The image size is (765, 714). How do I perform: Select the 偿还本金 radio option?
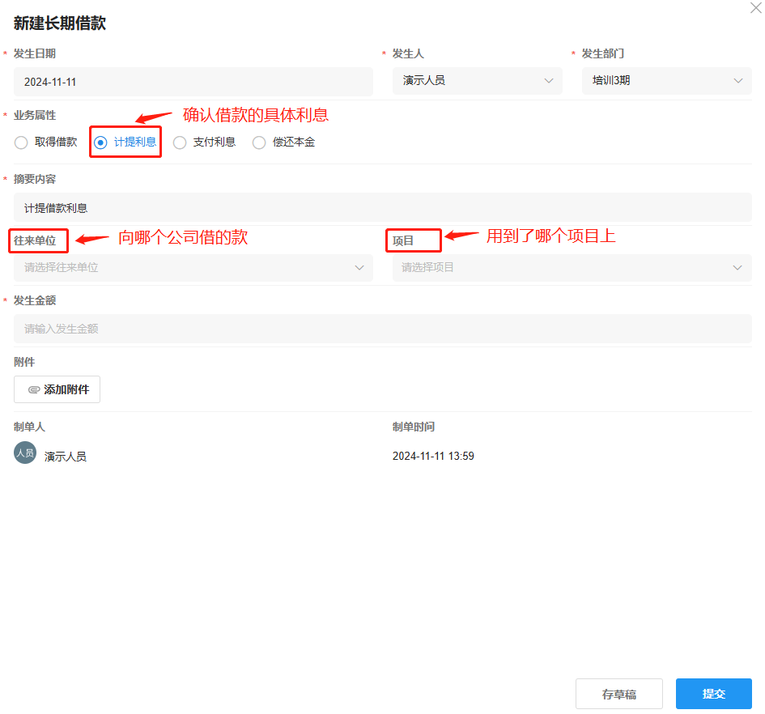[x=259, y=142]
